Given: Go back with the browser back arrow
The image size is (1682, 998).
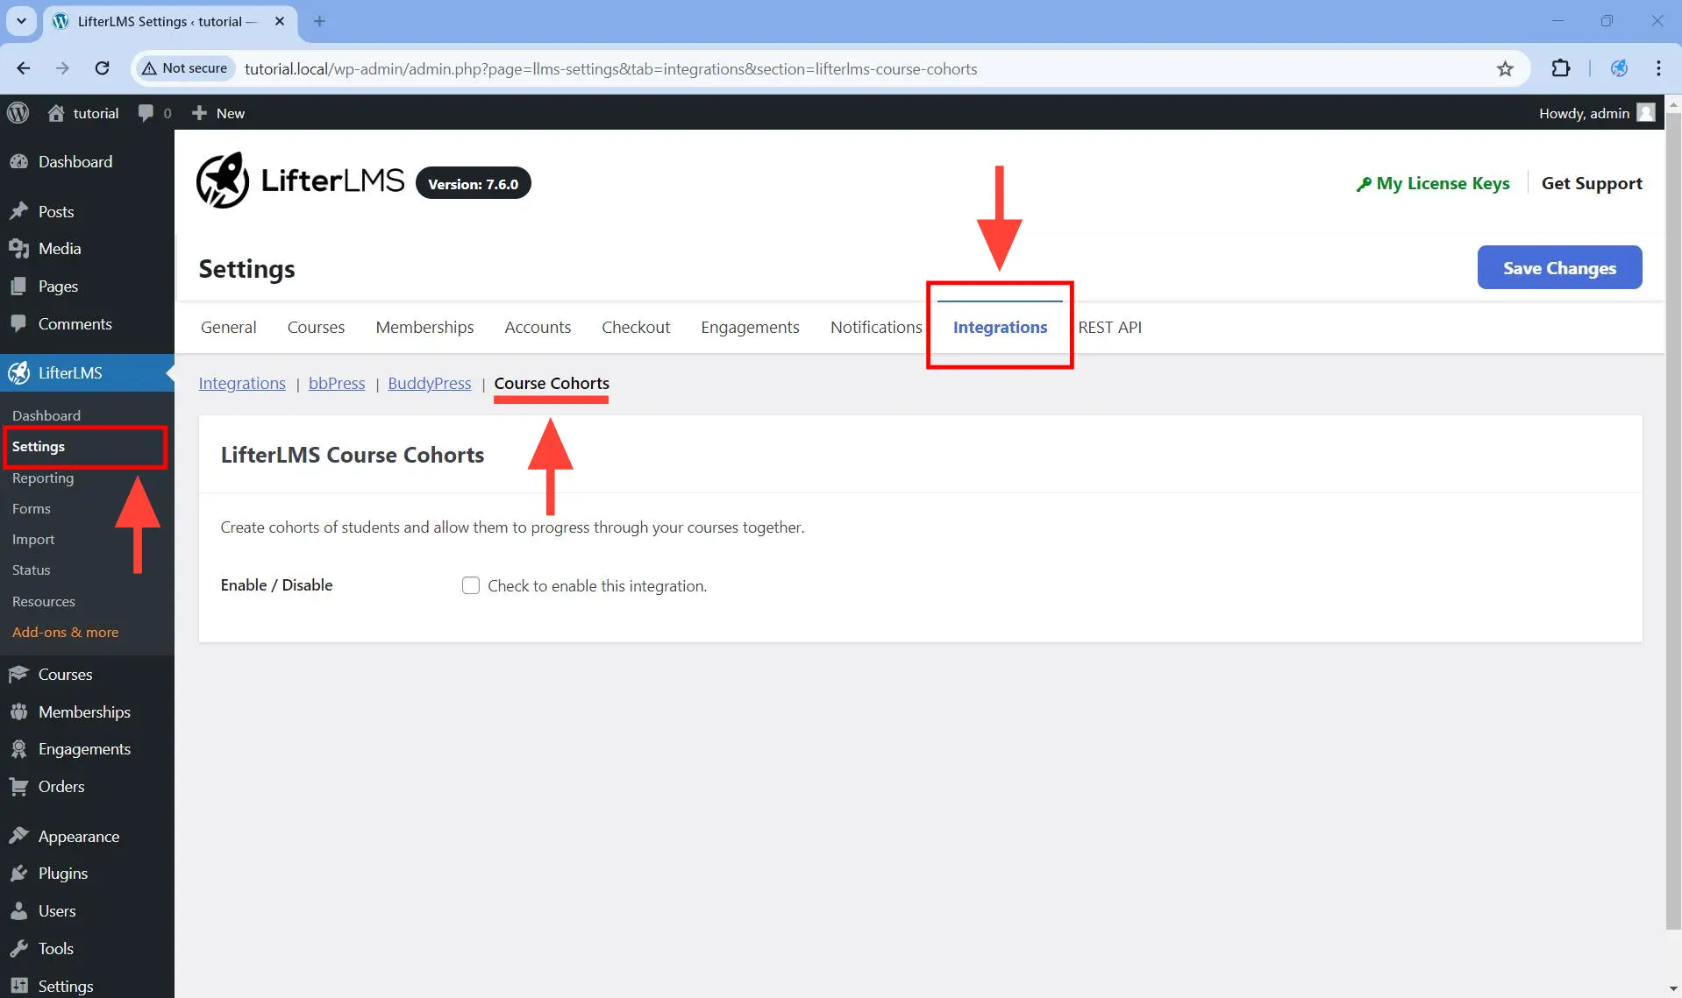Looking at the screenshot, I should 24,68.
